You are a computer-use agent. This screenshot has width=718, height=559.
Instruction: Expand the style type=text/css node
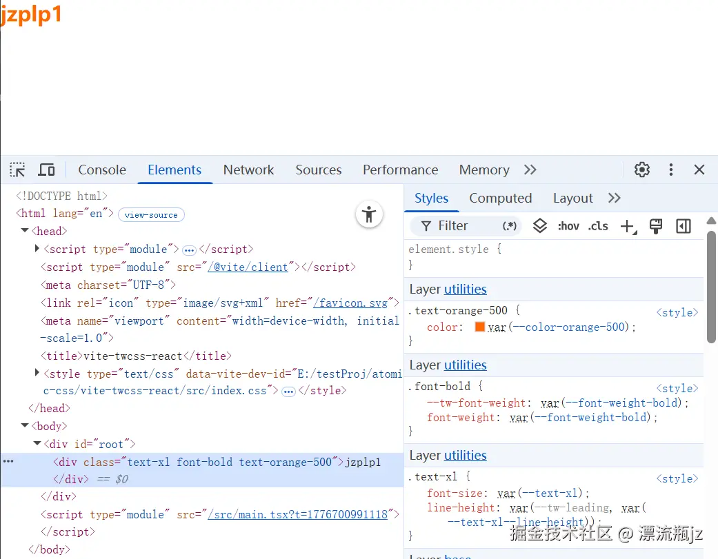pyautogui.click(x=37, y=373)
